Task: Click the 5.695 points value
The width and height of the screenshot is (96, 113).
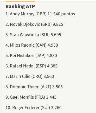Action: 56,35
